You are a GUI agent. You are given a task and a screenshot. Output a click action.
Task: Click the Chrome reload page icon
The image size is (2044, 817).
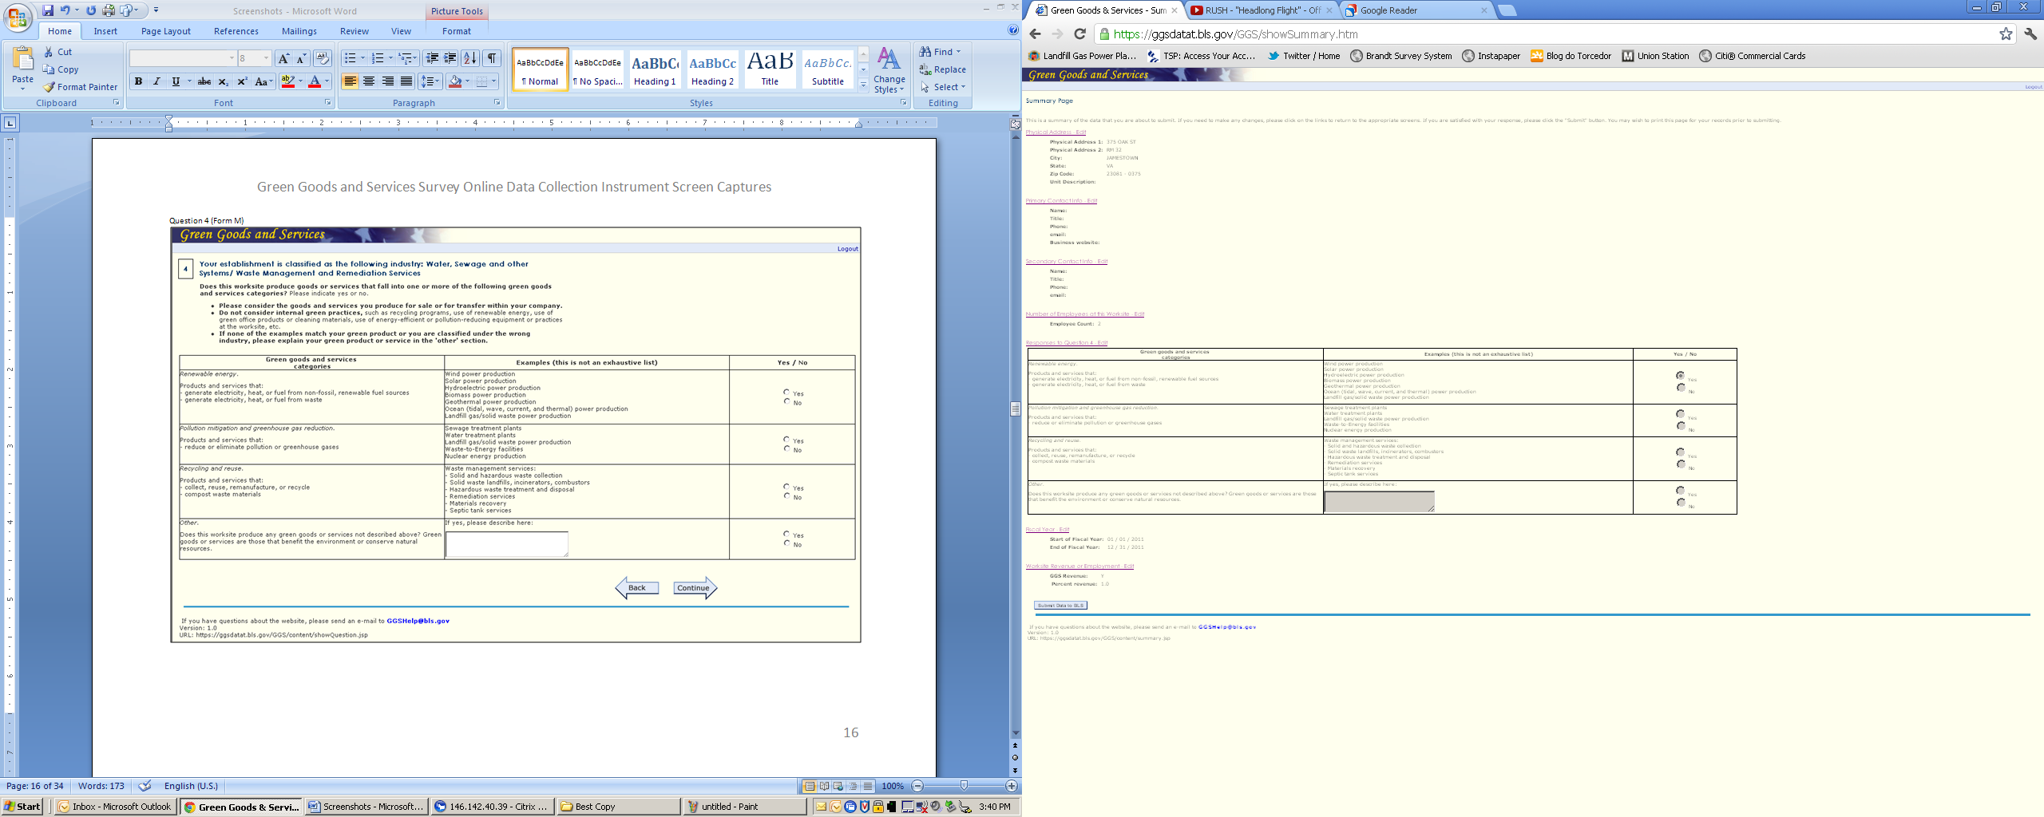pos(1079,34)
